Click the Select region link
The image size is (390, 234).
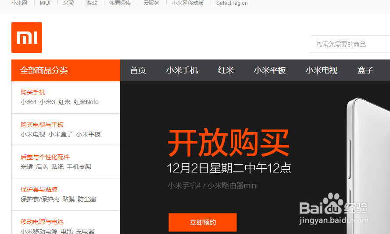tap(232, 3)
